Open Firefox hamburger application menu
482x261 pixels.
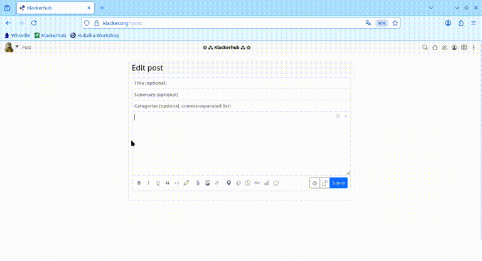point(473,23)
